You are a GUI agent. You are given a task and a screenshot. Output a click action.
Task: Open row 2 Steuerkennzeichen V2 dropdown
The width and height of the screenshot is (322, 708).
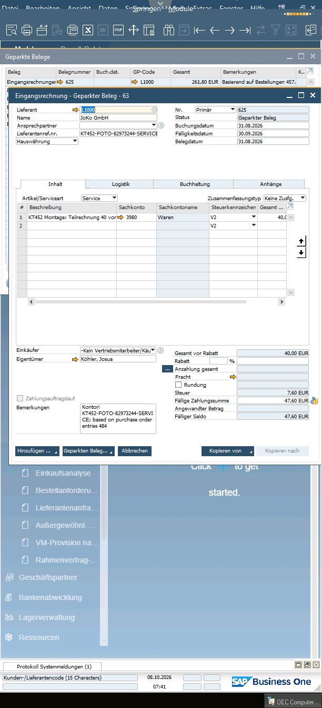(254, 225)
